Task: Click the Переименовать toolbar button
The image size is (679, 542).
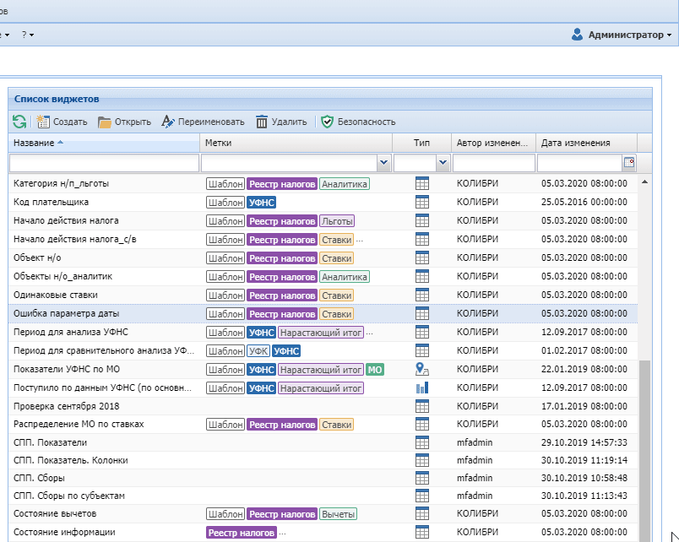Action: pos(203,122)
